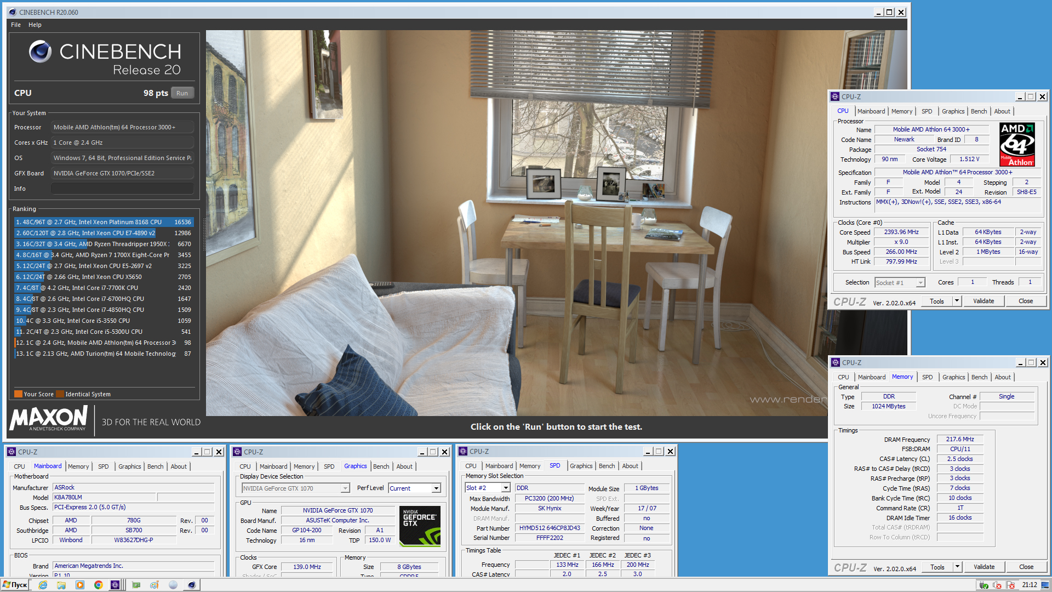Open Windows Media Player from taskbar
The height and width of the screenshot is (592, 1052).
[x=80, y=585]
